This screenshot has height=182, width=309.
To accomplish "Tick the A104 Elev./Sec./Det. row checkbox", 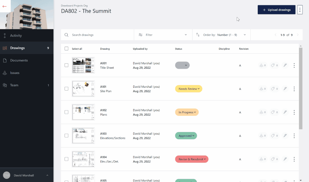I will click(66, 159).
